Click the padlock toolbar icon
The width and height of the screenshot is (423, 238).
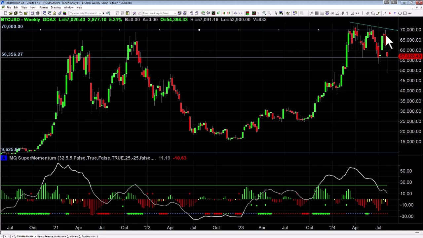coord(55,13)
